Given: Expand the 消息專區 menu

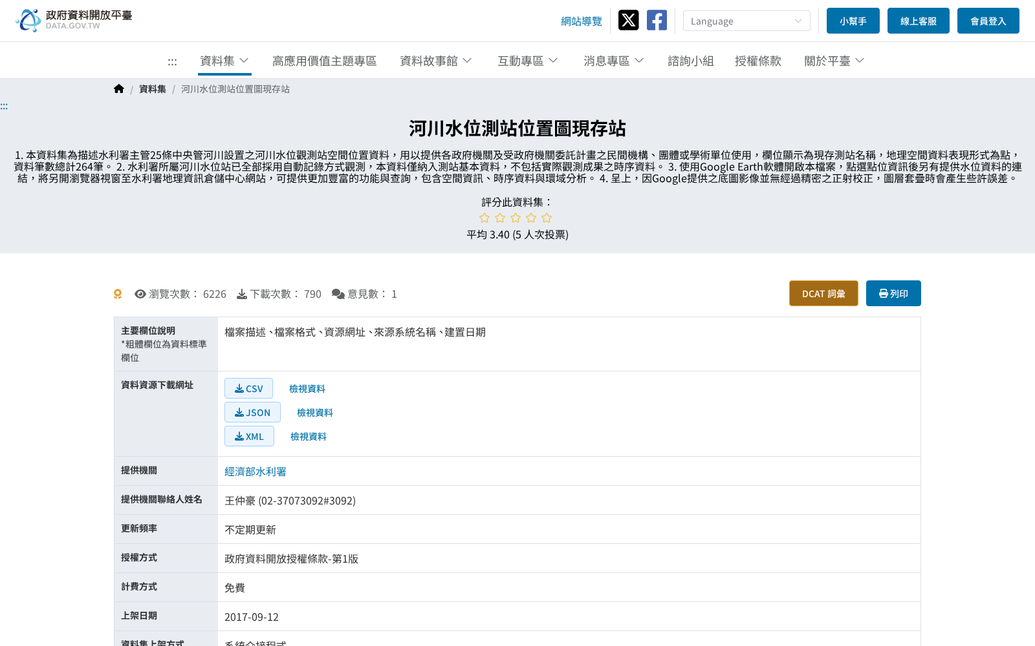Looking at the screenshot, I should pyautogui.click(x=614, y=61).
